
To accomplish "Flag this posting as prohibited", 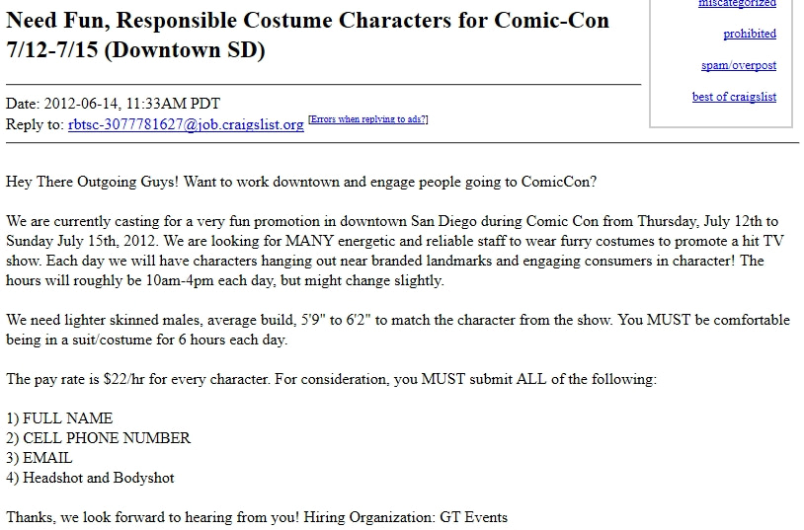I will 750,34.
